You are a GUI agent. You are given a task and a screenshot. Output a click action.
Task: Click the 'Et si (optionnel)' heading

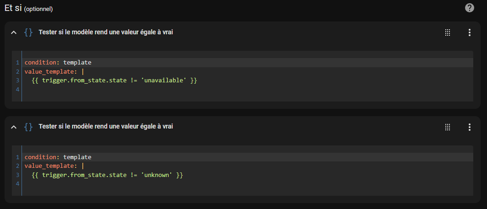(x=28, y=8)
